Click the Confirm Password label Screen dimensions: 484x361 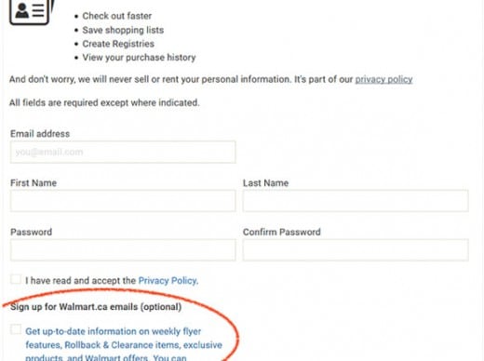pos(282,232)
